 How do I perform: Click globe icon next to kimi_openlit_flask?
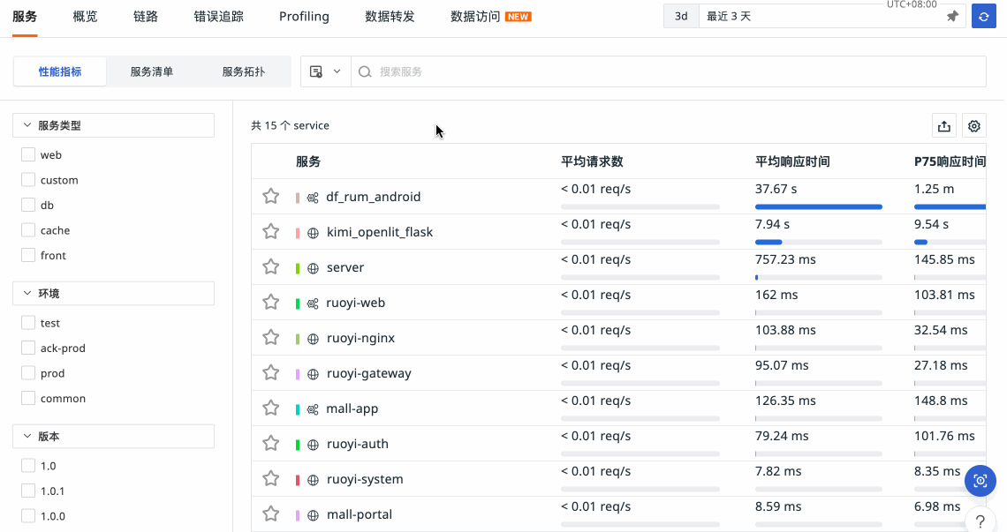pos(313,233)
